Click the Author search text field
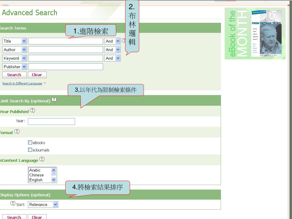The width and height of the screenshot is (292, 219). (x=66, y=50)
